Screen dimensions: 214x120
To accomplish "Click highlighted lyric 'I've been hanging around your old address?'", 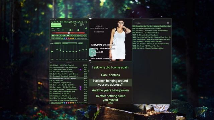I will 110,83.
